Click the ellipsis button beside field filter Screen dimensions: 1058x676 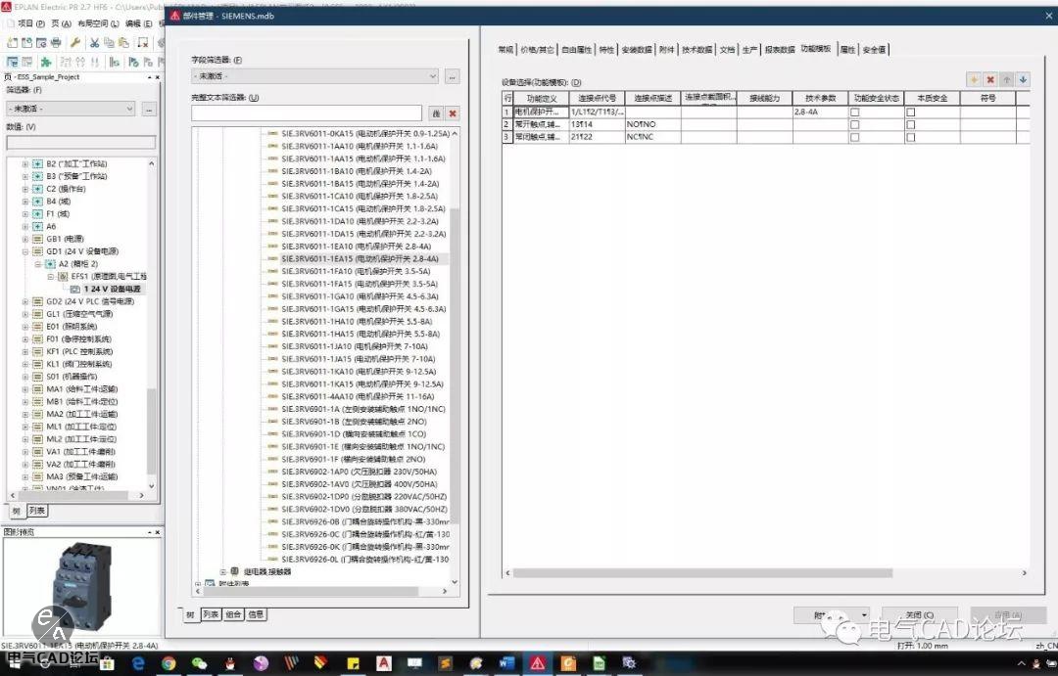[452, 77]
